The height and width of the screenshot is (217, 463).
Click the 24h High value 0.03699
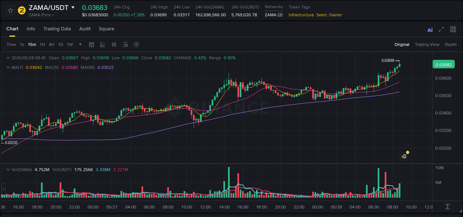[159, 15]
